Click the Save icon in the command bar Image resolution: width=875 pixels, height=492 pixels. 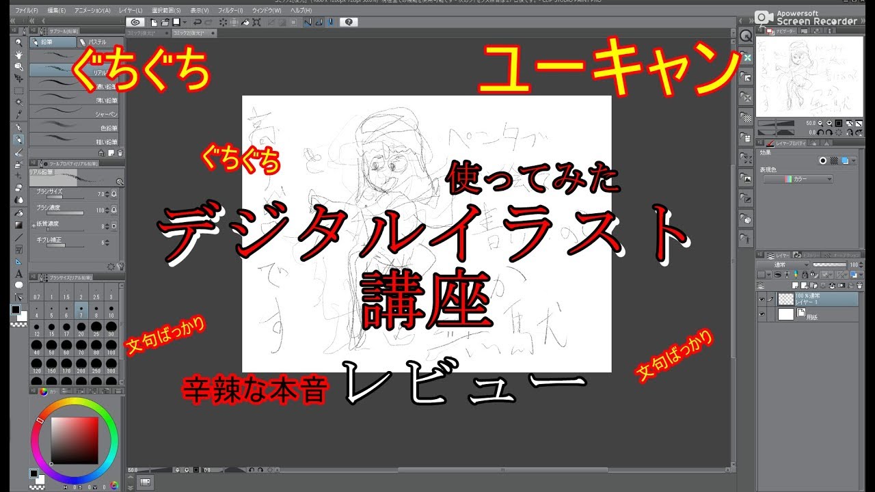coord(176,22)
